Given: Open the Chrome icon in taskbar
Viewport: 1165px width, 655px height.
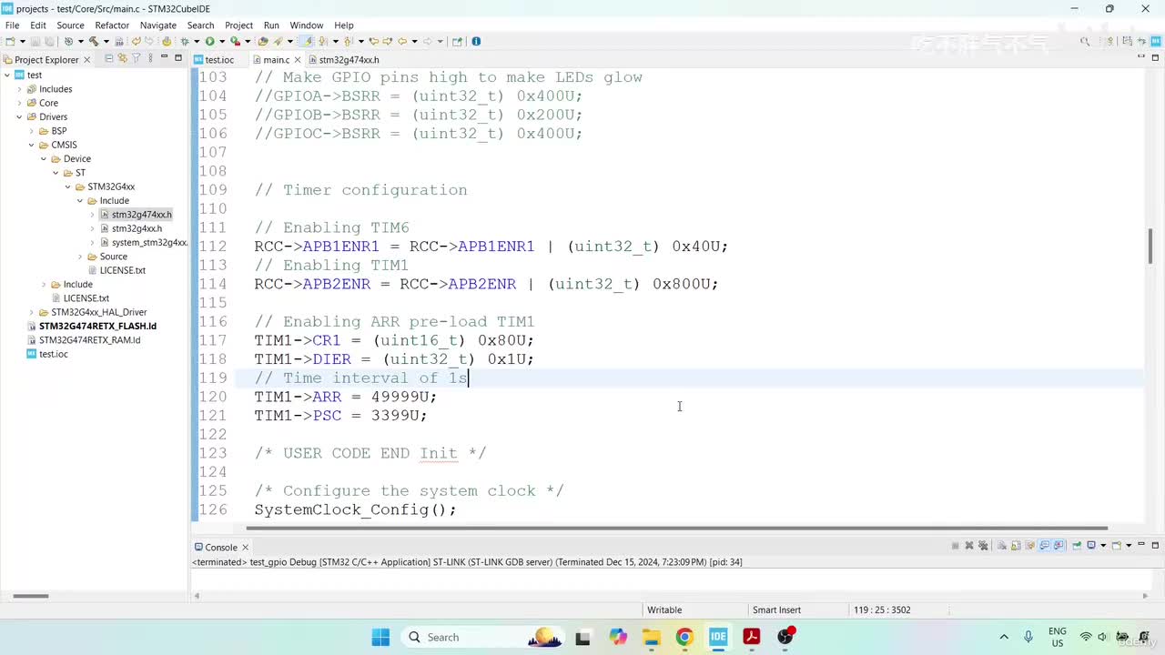Looking at the screenshot, I should click(684, 637).
